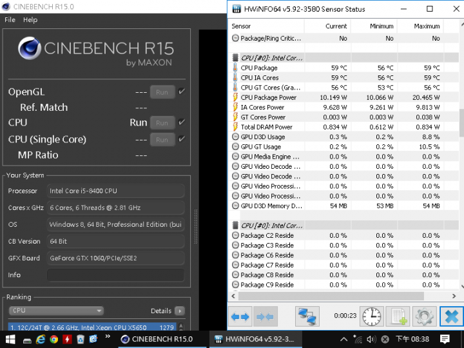Screen dimensions: 464x348
Task: Click the Maximum column header
Action: (x=420, y=26)
